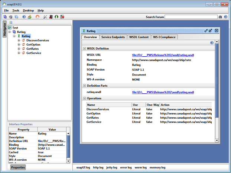Click the New soapUI Project toolbar icon
231x173 pixels.
click(x=5, y=17)
